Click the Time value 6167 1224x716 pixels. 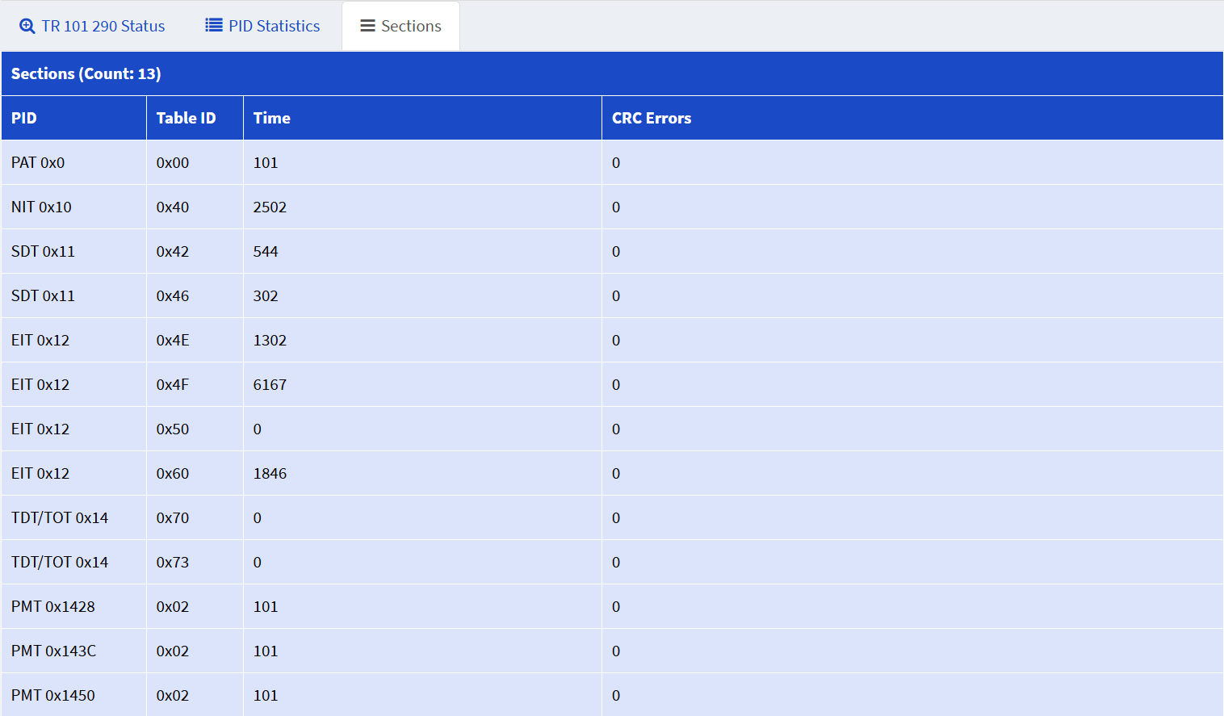coord(270,384)
